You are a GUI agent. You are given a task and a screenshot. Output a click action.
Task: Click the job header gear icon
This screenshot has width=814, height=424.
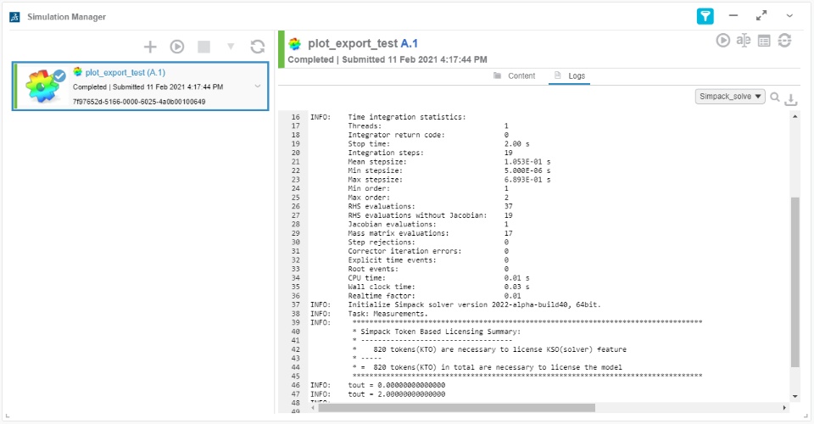[295, 43]
